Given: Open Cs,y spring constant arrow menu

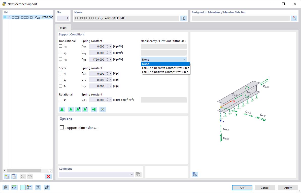Looking at the screenshot, I should pyautogui.click(x=110, y=80).
